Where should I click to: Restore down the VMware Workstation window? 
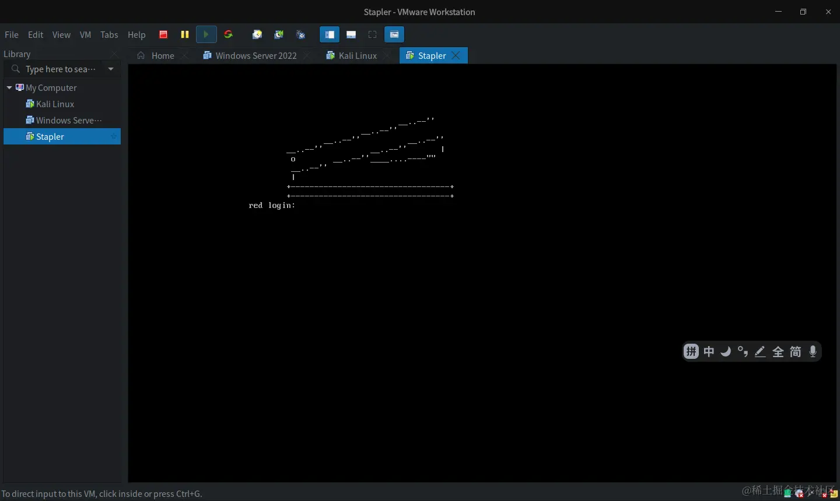[x=803, y=12]
